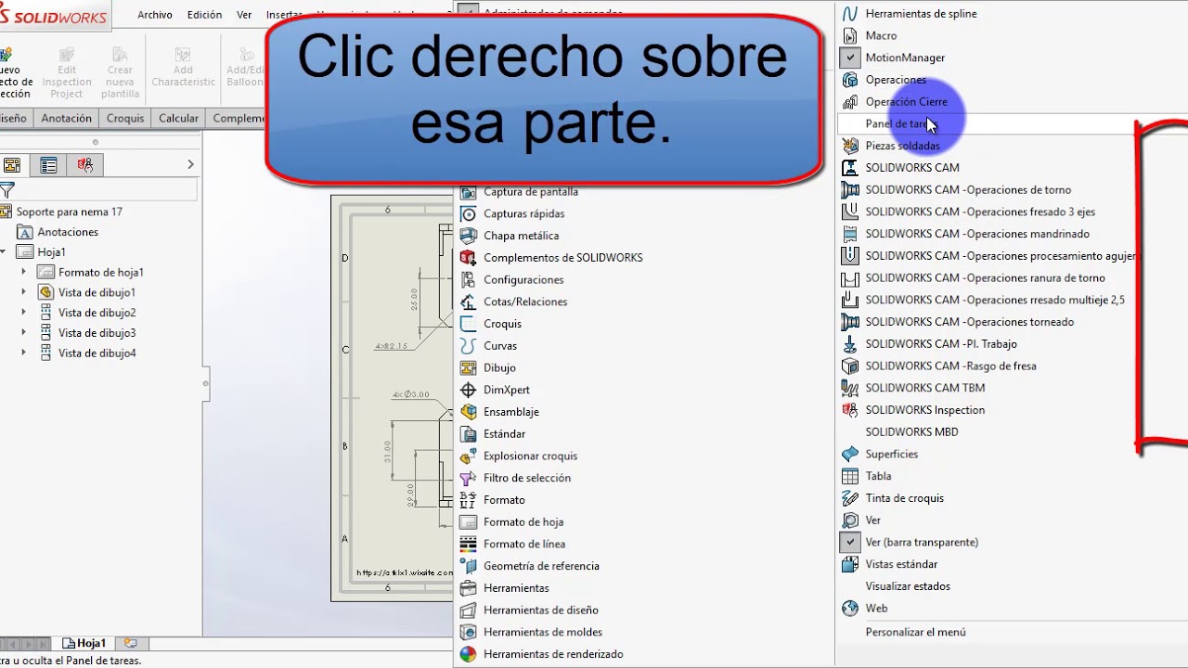Open the Archivo menu

[154, 15]
